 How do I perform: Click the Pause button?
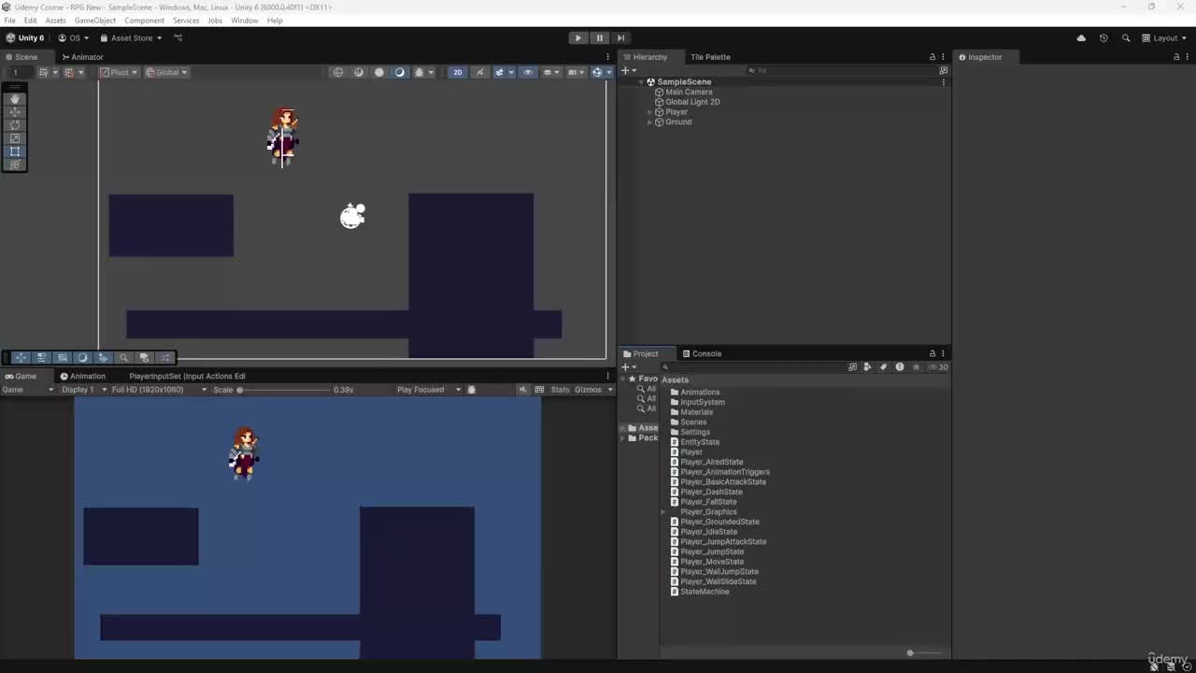tap(600, 38)
